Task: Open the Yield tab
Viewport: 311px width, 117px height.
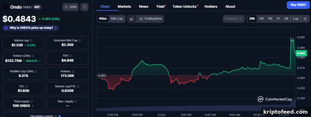Action: point(160,6)
